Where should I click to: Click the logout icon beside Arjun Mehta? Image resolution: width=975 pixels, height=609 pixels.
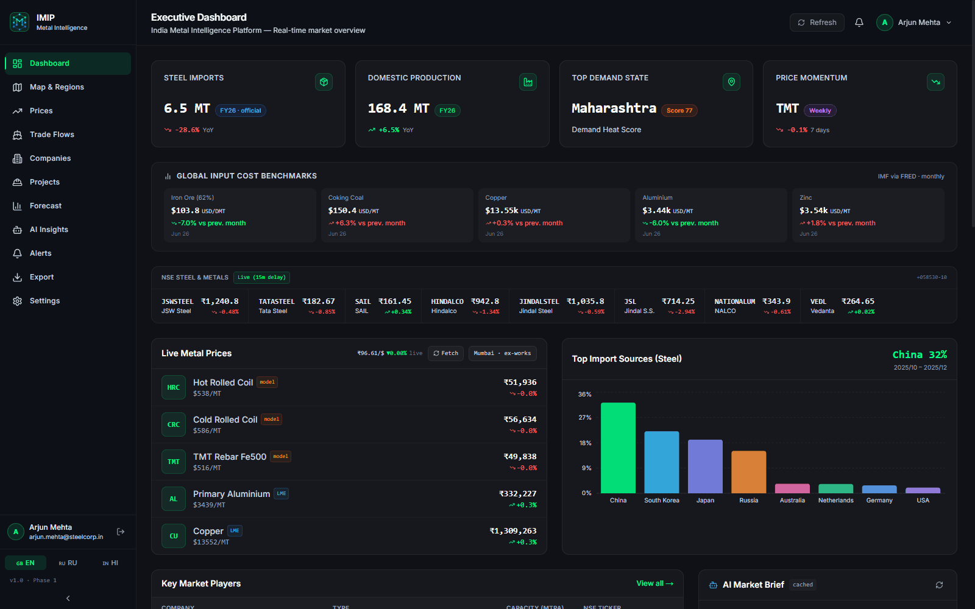click(x=121, y=532)
